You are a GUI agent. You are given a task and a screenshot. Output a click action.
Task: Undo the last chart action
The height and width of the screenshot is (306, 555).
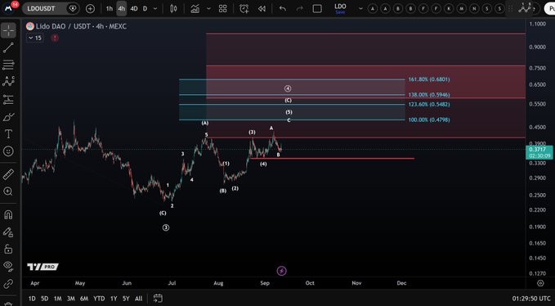pyautogui.click(x=283, y=9)
